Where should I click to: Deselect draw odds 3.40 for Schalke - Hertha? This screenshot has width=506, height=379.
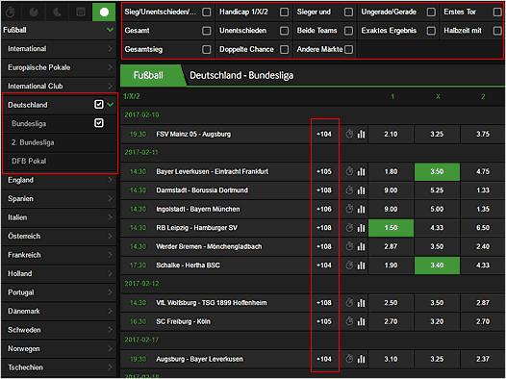[437, 265]
